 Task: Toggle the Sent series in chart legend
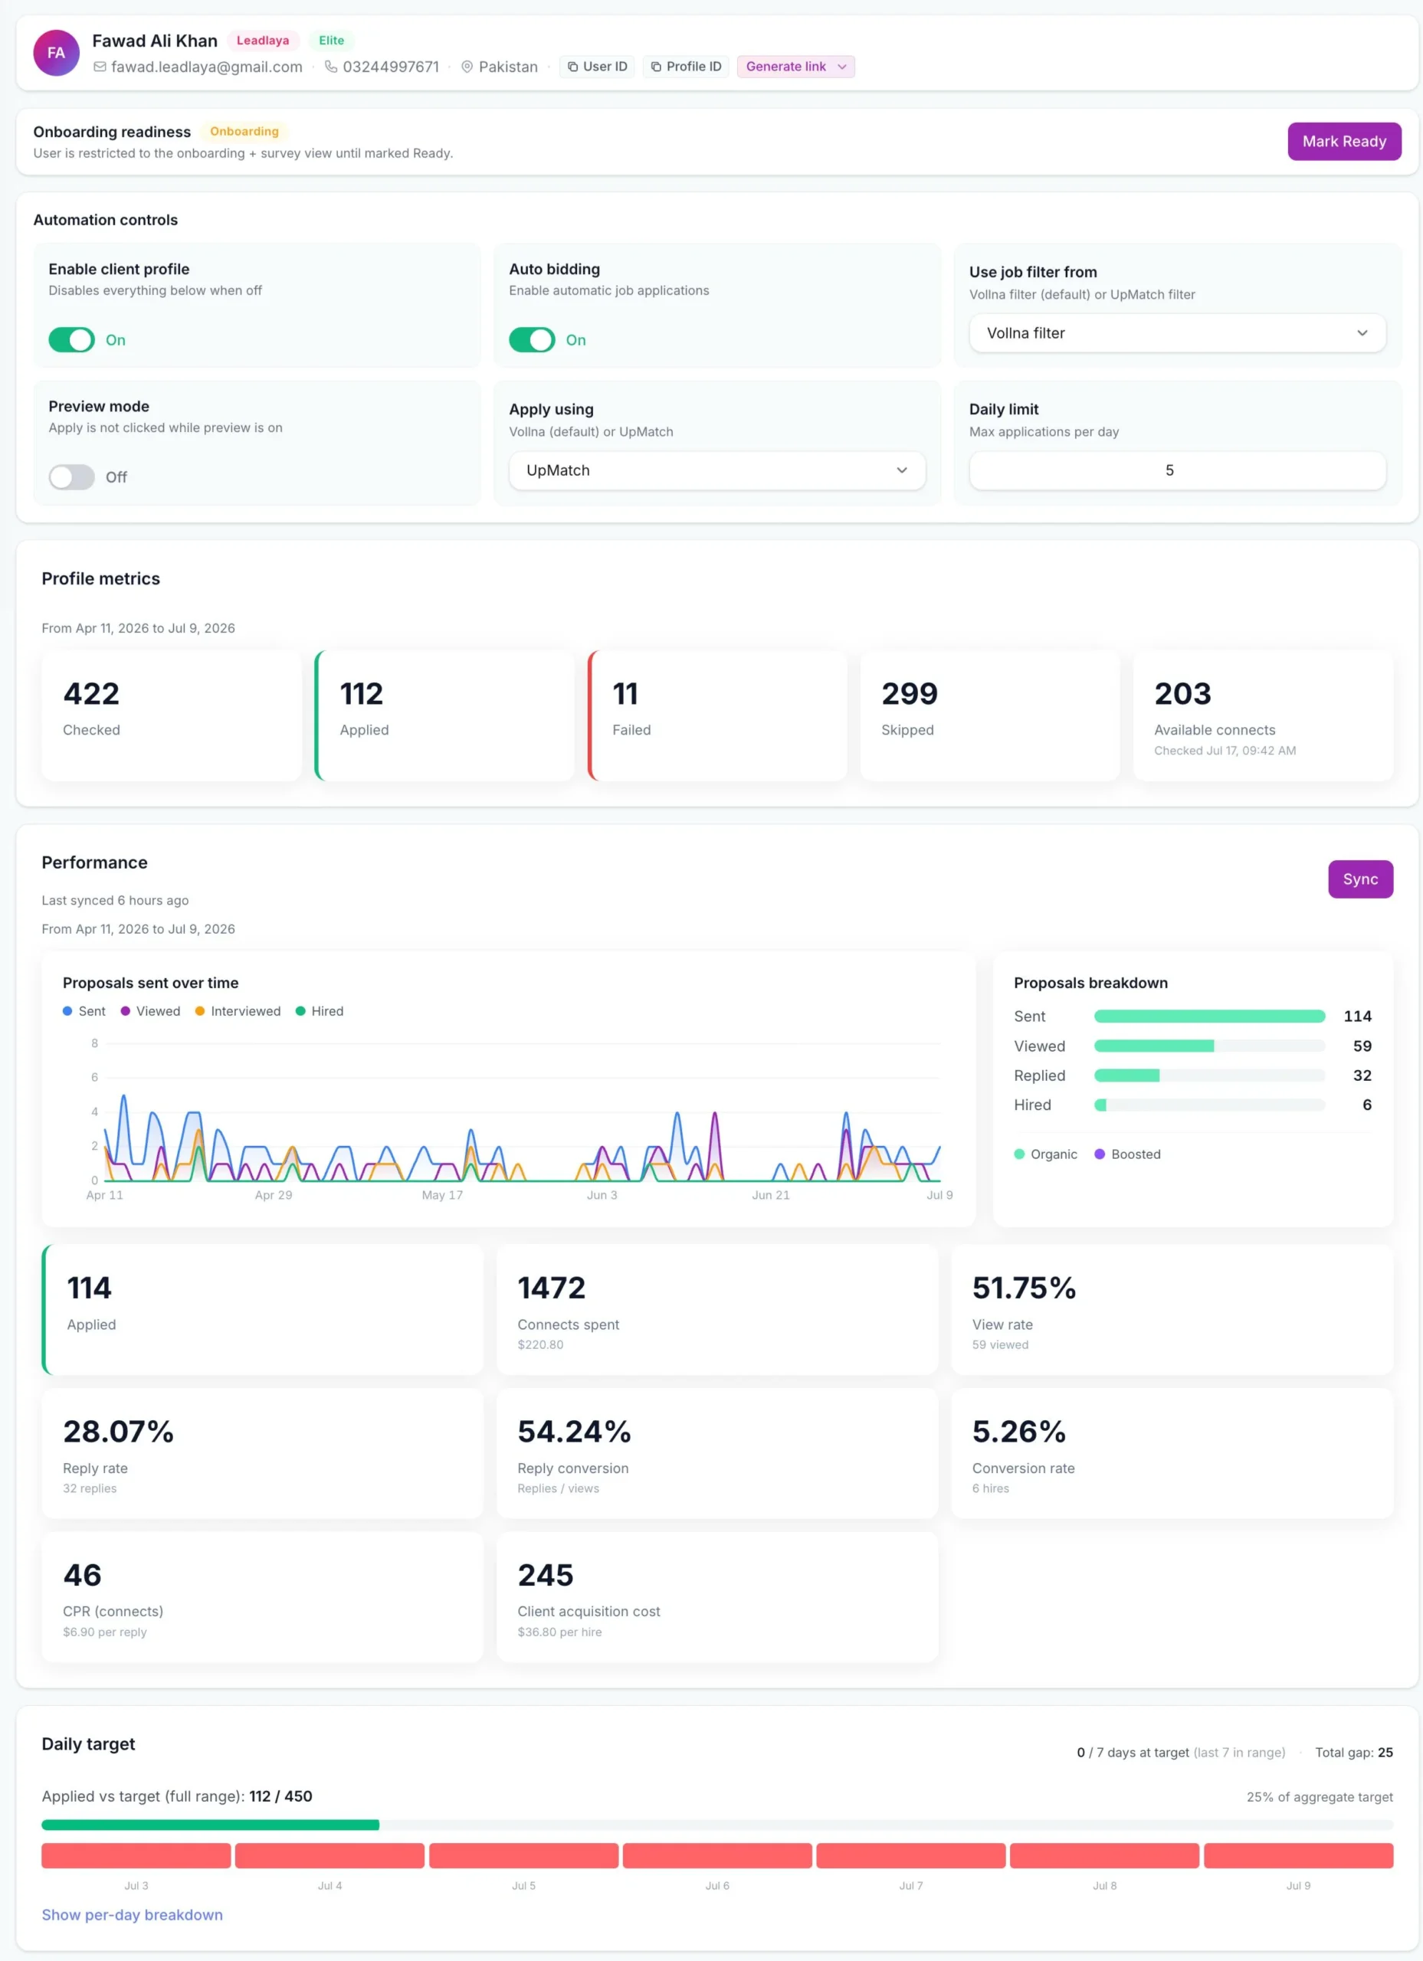[x=84, y=1011]
